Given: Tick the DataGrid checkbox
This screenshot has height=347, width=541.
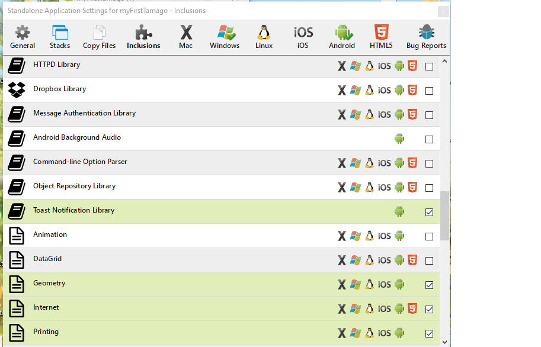Looking at the screenshot, I should click(429, 261).
